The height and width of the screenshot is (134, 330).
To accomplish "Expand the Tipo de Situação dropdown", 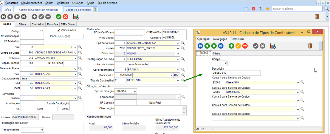I will (135, 91).
